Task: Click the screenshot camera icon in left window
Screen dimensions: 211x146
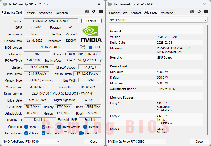Action: pos(87,12)
